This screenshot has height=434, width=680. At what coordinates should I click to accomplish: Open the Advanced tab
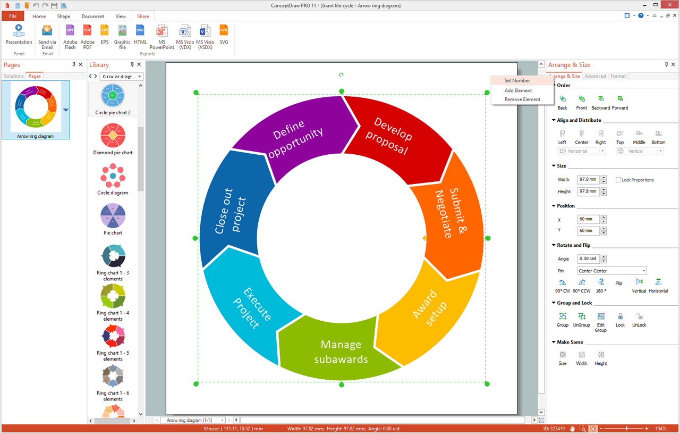coord(595,76)
